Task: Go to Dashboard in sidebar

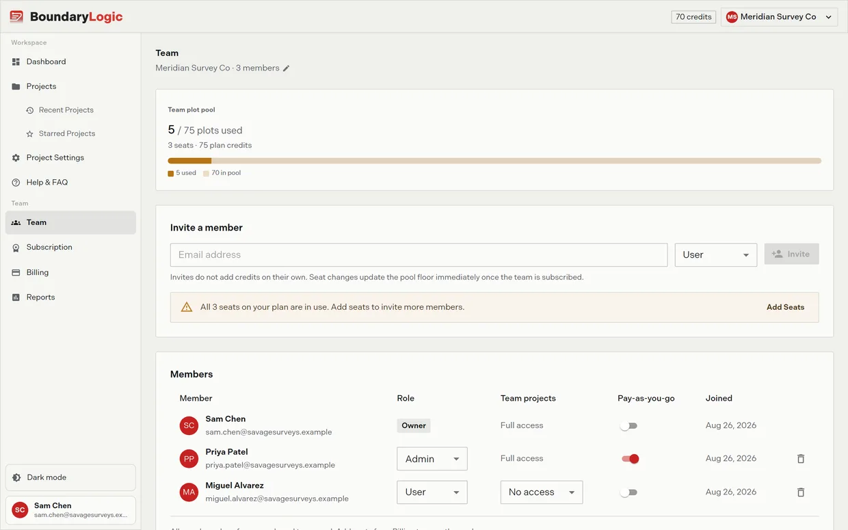Action: point(70,62)
